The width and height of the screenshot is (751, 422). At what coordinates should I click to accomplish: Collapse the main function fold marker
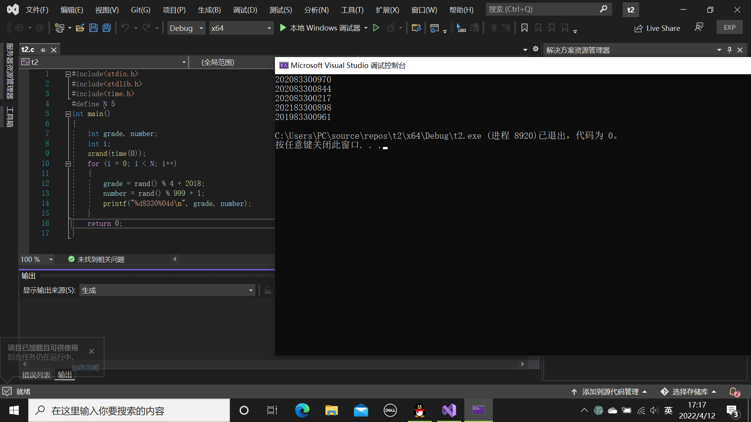[68, 114]
